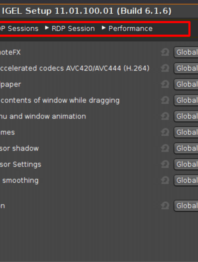Open the Global dropdown for smoothing
198x262 pixels.
[x=186, y=180]
